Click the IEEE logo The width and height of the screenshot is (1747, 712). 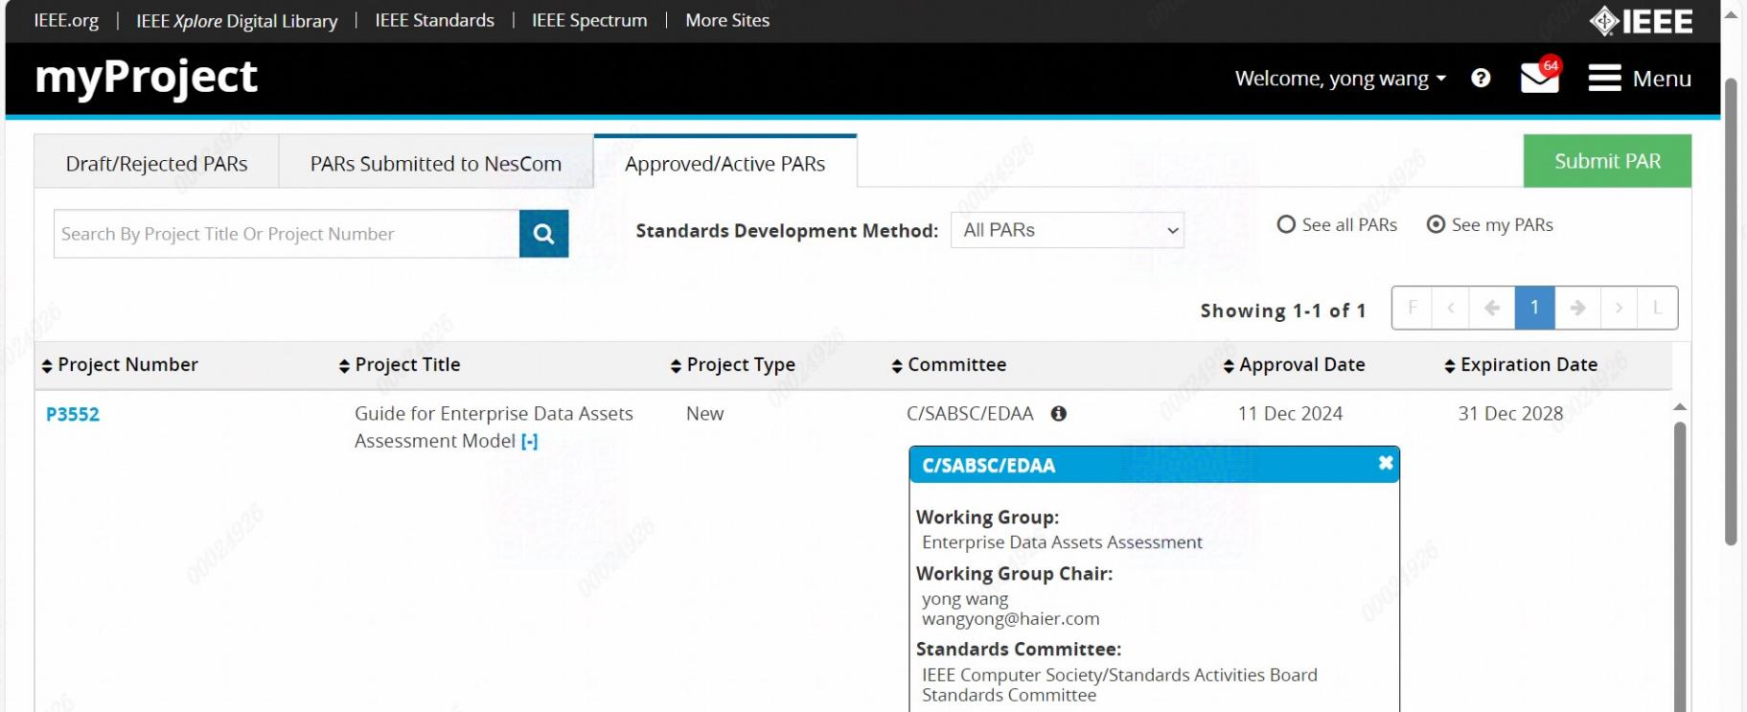pos(1641,21)
